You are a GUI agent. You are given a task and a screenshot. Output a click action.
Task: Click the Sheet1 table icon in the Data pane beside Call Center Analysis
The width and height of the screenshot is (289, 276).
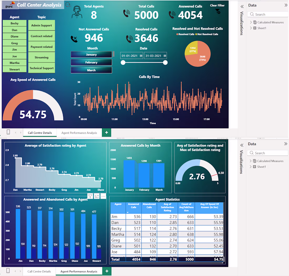[x=255, y=28]
